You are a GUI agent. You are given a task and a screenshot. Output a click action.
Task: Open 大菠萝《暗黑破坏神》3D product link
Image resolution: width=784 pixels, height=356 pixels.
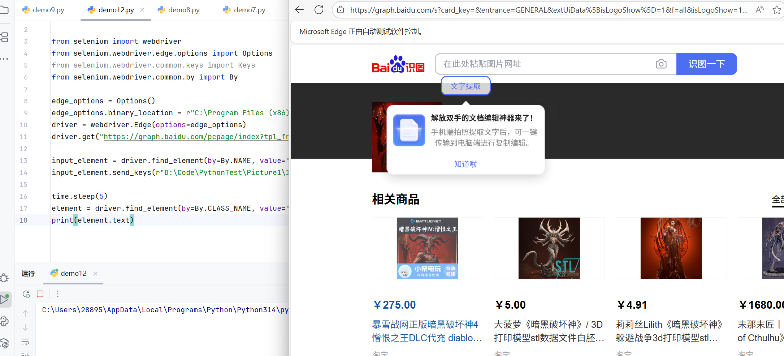pyautogui.click(x=549, y=331)
